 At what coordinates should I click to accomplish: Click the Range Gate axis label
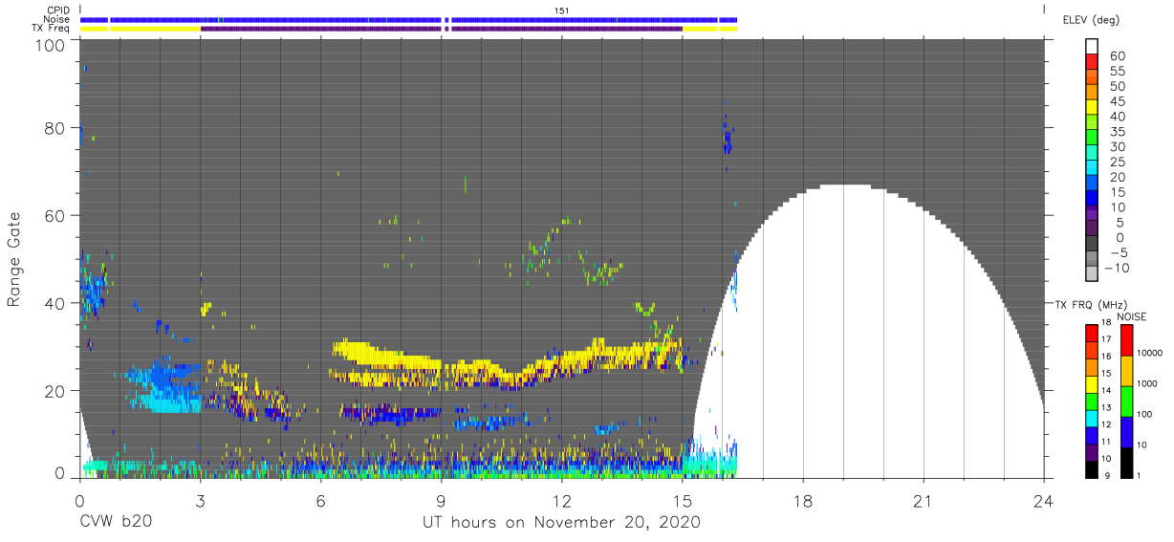14,260
